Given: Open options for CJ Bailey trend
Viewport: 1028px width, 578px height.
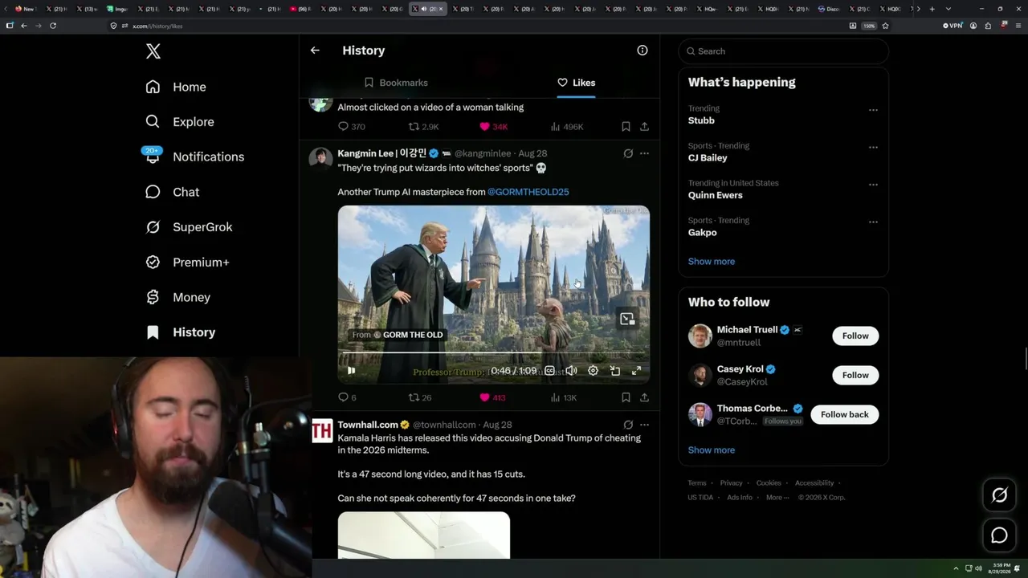Looking at the screenshot, I should (873, 148).
